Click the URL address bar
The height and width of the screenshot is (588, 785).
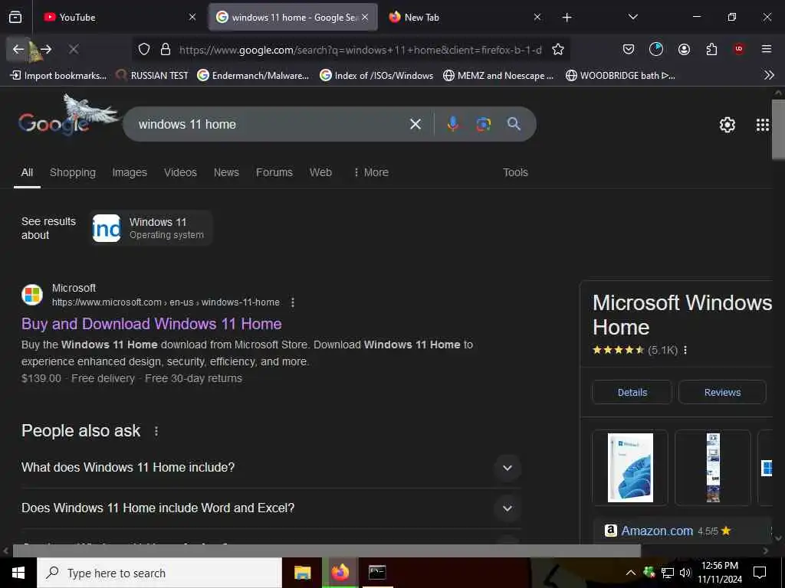[x=360, y=50]
